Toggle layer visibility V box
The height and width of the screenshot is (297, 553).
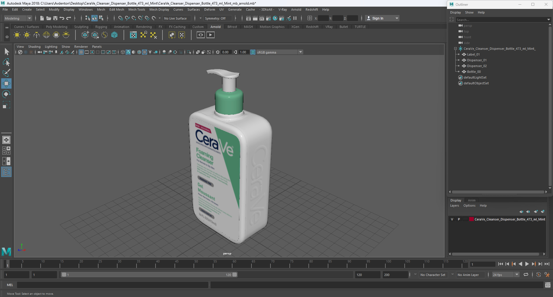click(452, 219)
